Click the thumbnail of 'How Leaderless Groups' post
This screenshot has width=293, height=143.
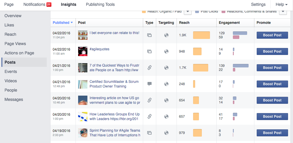tap(83, 117)
